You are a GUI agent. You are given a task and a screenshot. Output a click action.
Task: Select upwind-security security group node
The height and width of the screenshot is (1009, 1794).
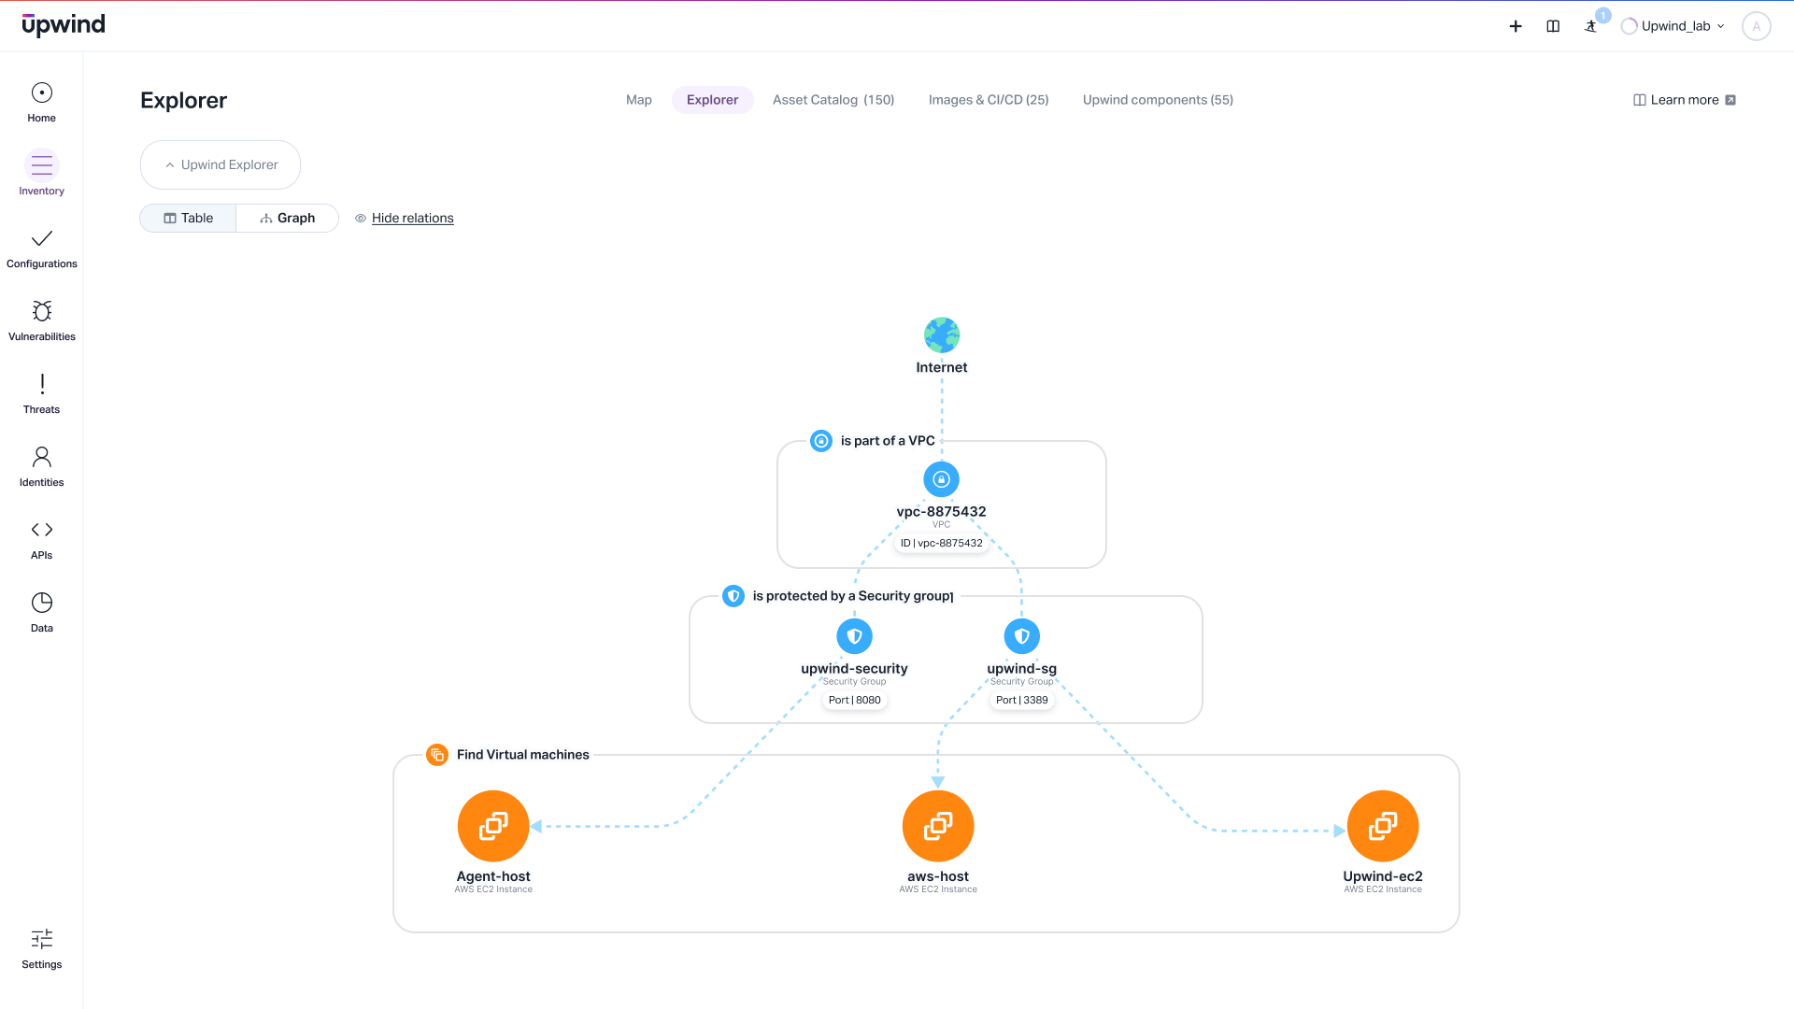854,636
